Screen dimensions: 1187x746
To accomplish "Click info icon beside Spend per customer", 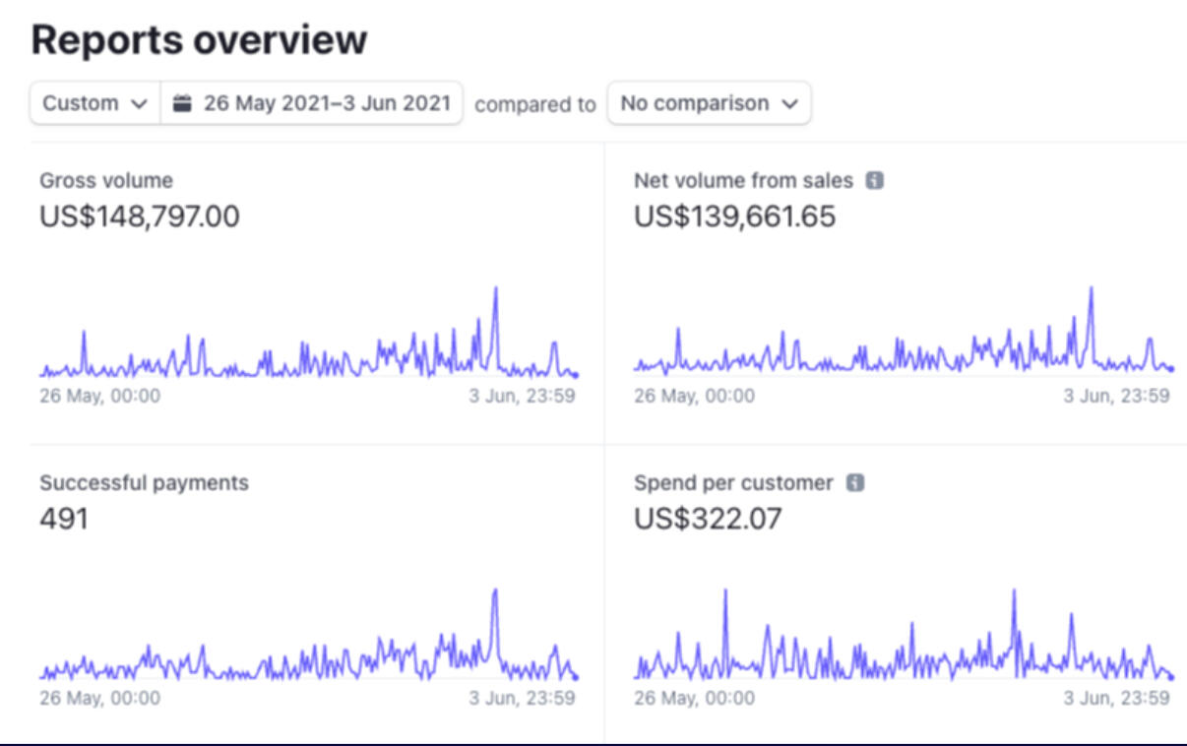I will 855,483.
